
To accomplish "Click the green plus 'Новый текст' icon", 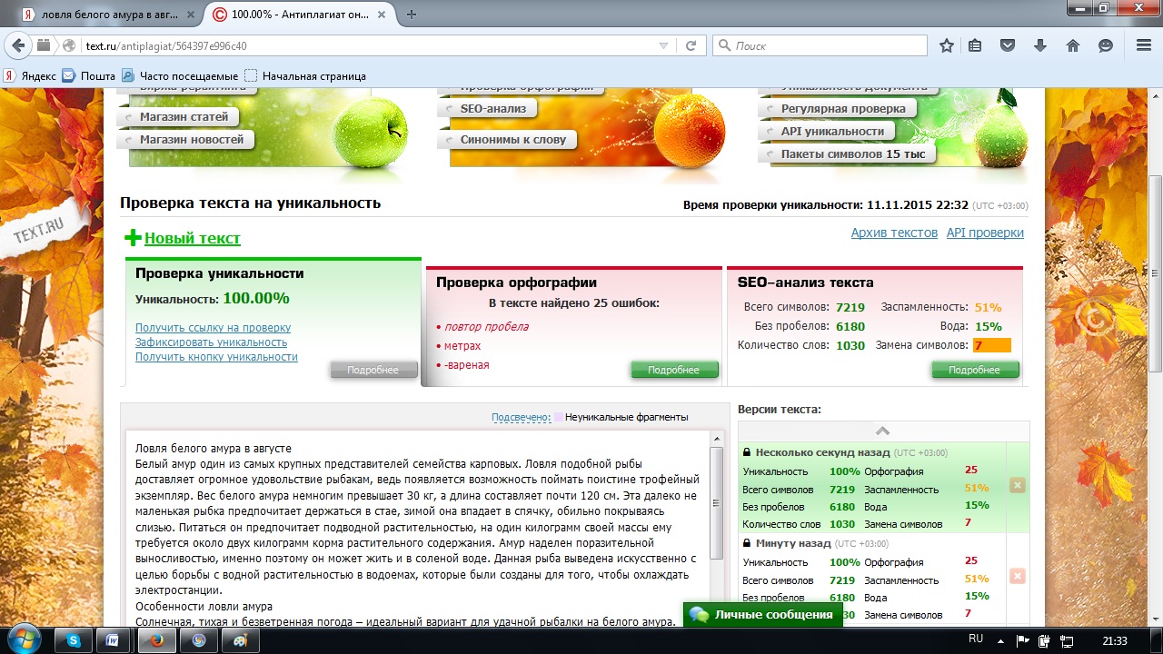I will (133, 238).
